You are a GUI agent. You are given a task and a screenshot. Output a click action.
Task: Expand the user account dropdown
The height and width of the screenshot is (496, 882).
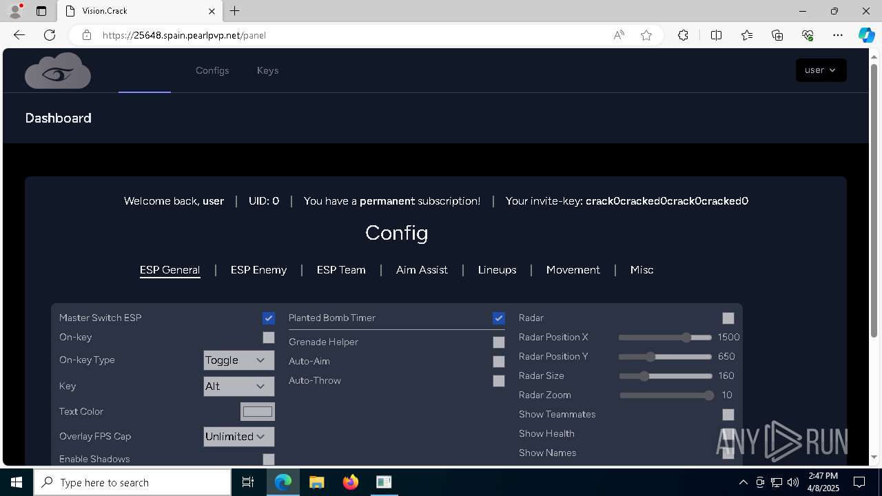[821, 70]
